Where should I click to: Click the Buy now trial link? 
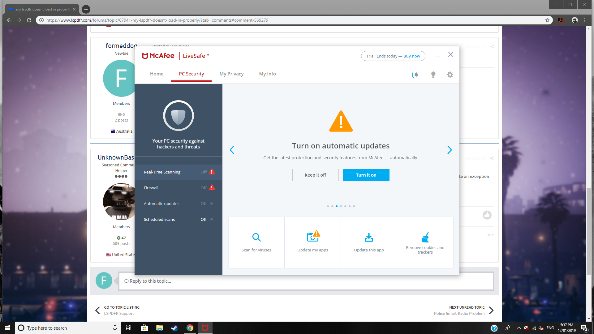click(411, 56)
